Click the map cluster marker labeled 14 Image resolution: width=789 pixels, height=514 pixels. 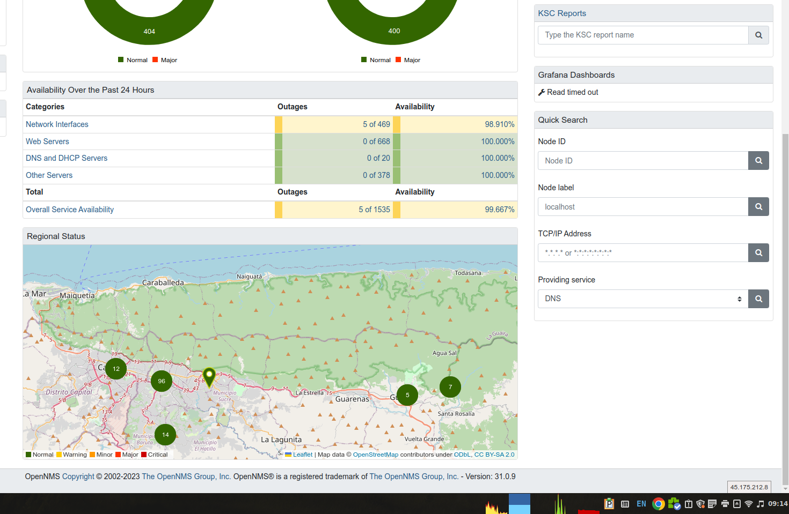[x=165, y=435]
